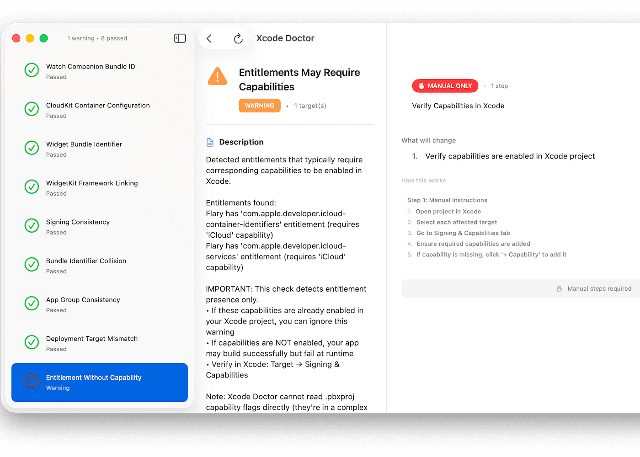Viewport: 640px width, 457px height.
Task: Click the green checkmark beside Bundle Identifier Collision
Action: (32, 264)
